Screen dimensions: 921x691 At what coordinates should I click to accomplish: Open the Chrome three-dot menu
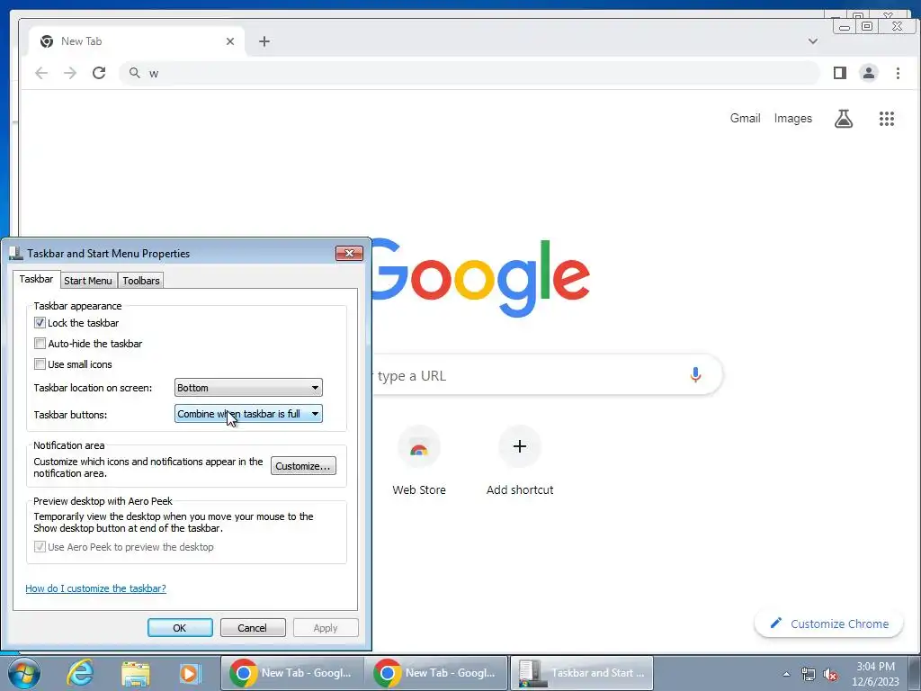click(898, 73)
